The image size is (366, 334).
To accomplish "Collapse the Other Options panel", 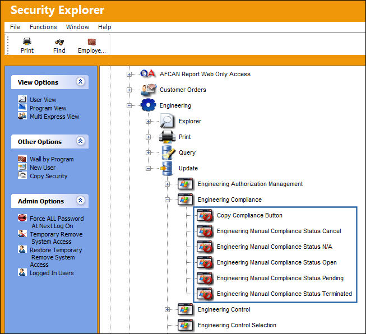I will click(80, 141).
